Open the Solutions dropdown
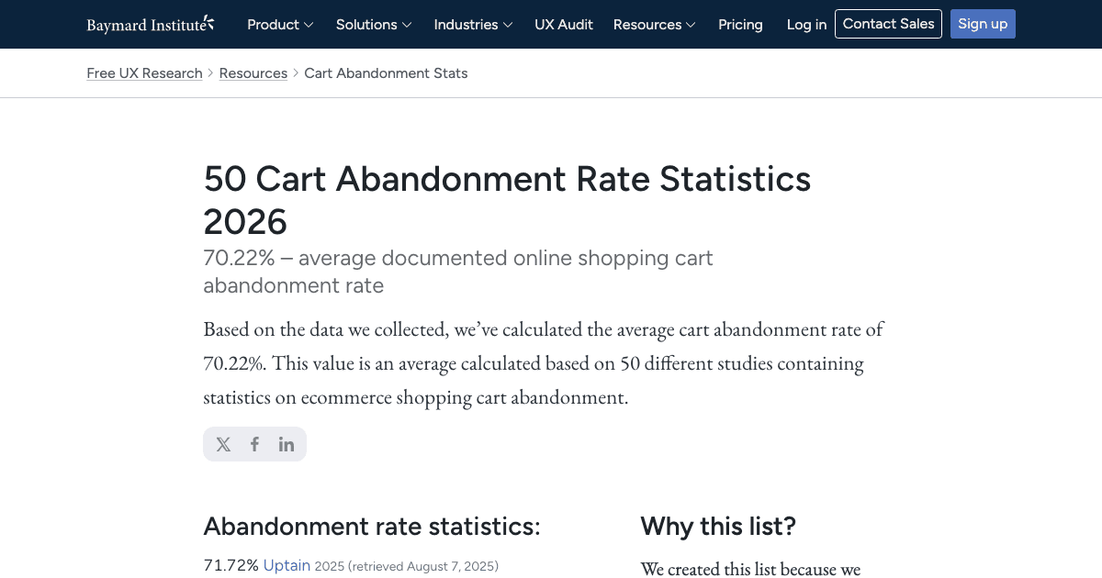The height and width of the screenshot is (578, 1102). click(x=373, y=25)
